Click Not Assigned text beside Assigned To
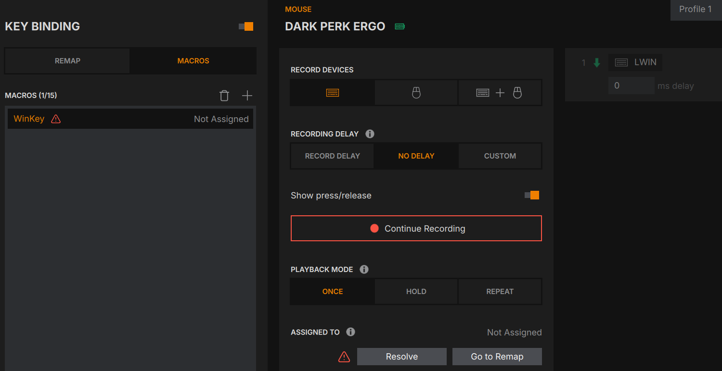Viewport: 722px width, 371px height. [515, 333]
